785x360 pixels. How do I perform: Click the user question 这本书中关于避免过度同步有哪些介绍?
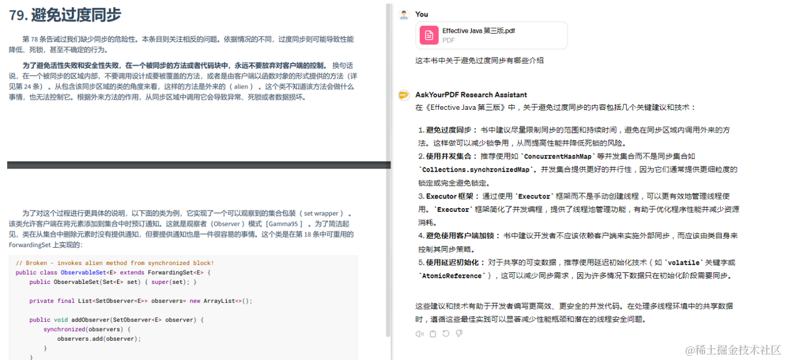point(480,61)
